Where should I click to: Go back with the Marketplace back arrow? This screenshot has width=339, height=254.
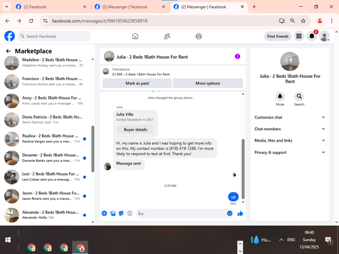click(x=8, y=51)
